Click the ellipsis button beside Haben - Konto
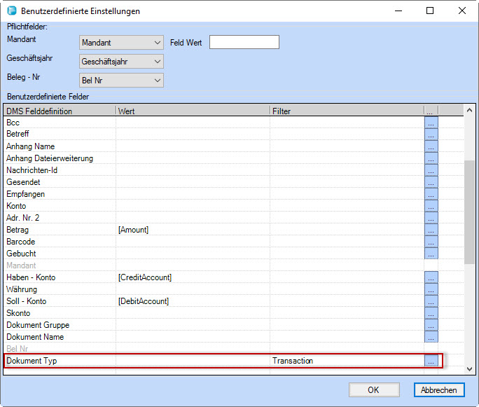The image size is (479, 407). [431, 277]
